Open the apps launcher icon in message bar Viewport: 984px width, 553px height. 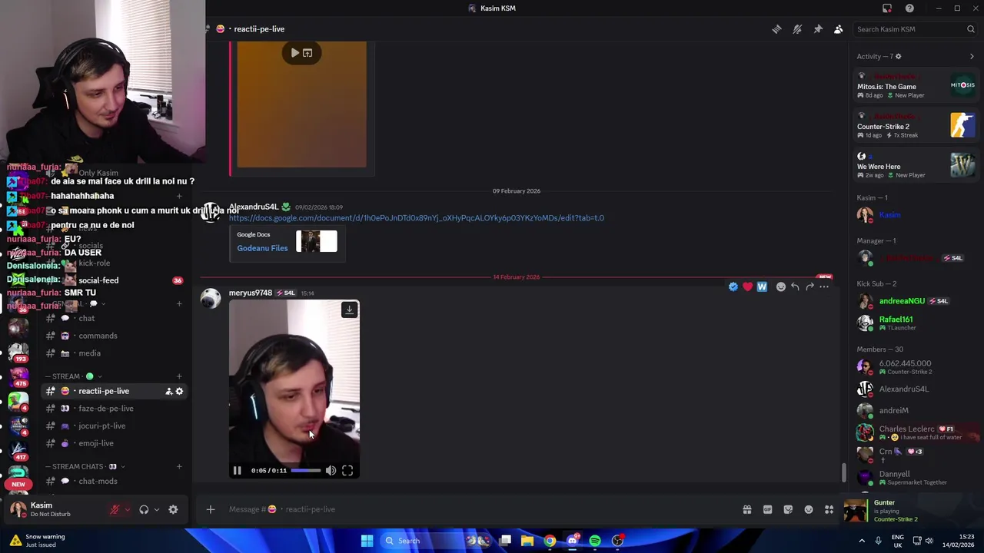point(829,509)
